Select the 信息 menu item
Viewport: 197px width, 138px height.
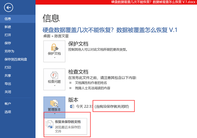(18, 19)
